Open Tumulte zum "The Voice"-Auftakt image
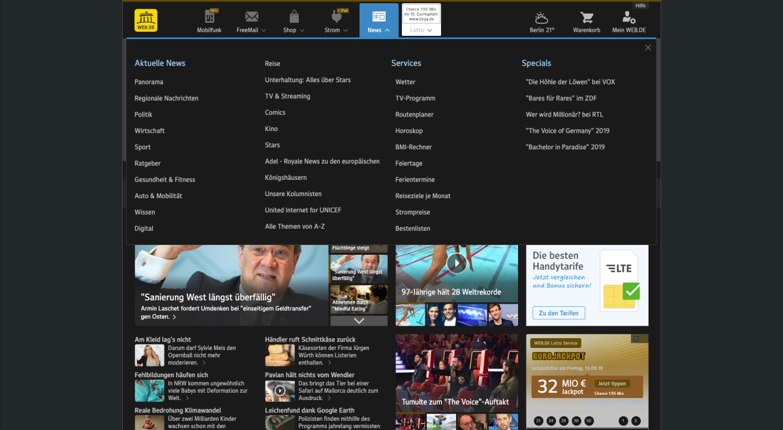 [x=457, y=373]
